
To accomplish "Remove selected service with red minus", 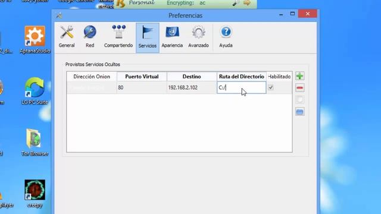I will coord(300,88).
